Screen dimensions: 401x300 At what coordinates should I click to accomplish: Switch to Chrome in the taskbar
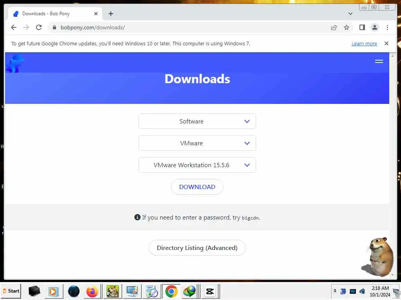[172, 291]
